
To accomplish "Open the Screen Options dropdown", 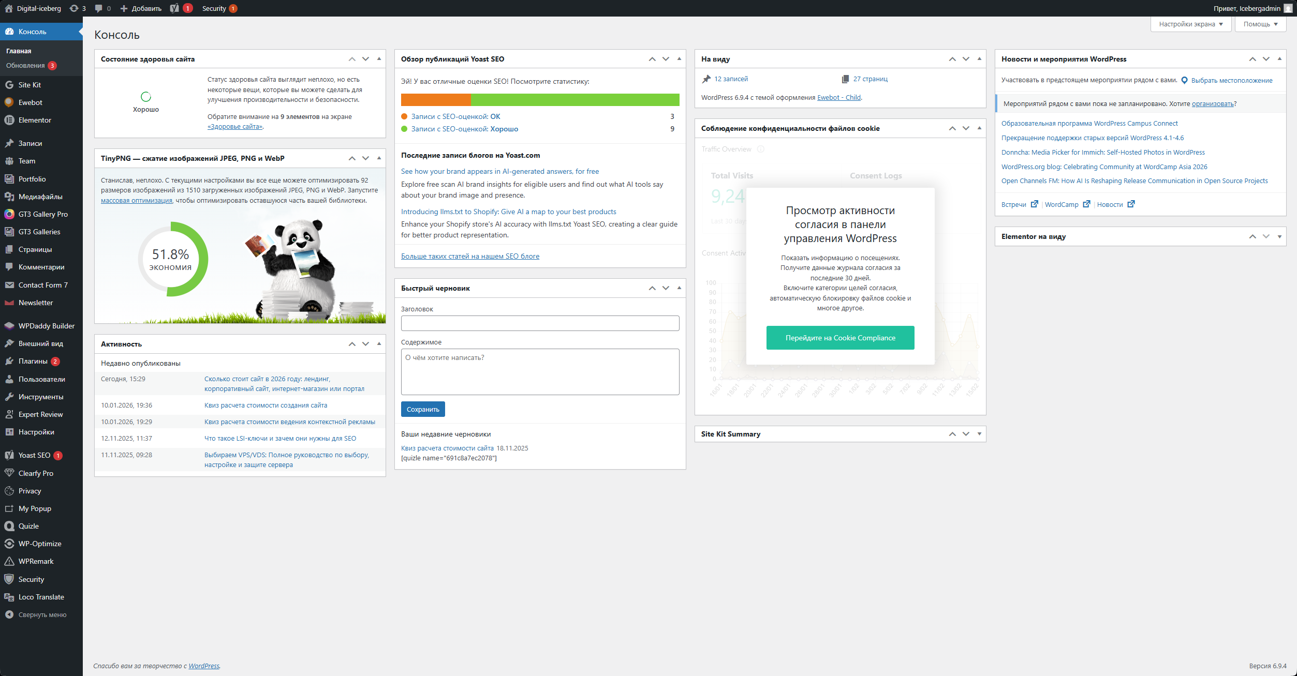I will tap(1190, 24).
